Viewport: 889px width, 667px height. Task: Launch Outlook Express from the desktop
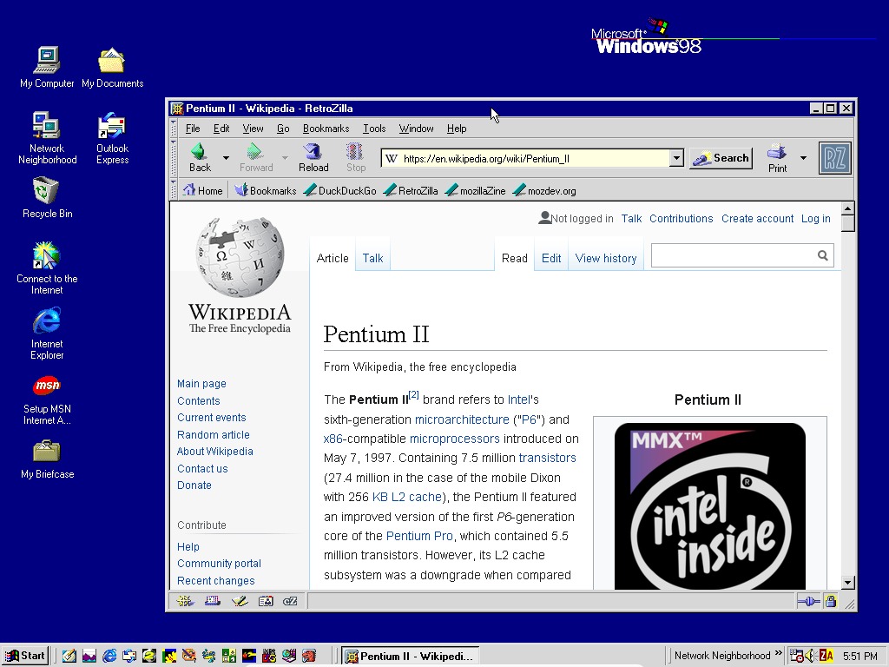(111, 125)
